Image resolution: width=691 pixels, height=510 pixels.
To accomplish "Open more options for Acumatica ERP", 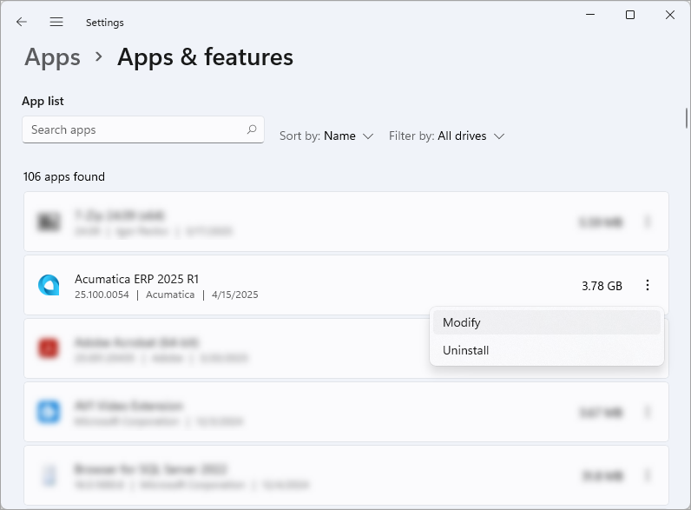I will point(648,285).
